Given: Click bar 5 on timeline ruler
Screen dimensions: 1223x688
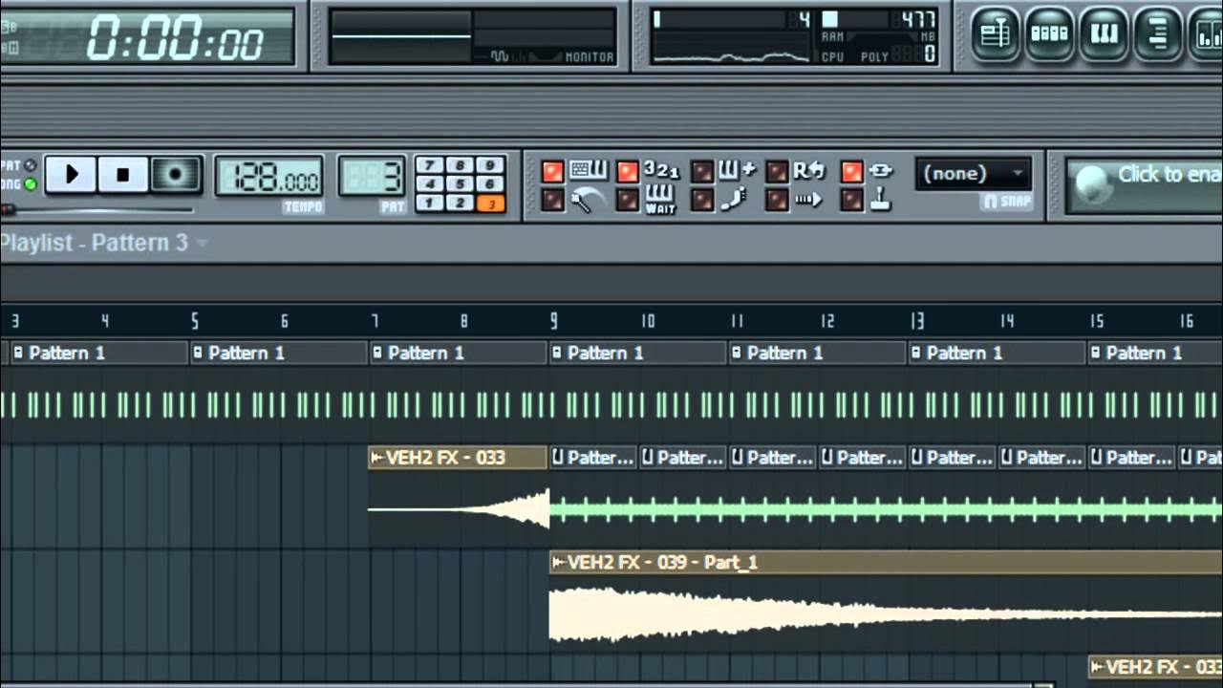Looking at the screenshot, I should coord(195,321).
